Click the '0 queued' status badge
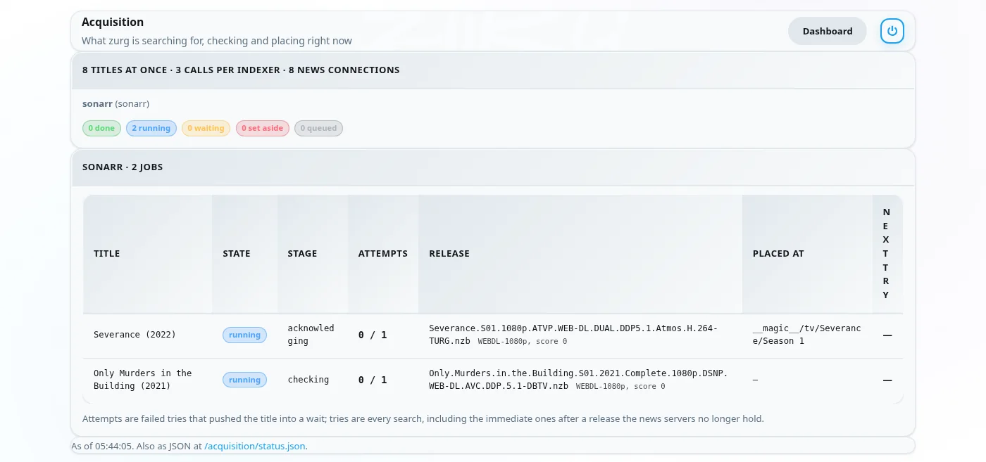 tap(318, 129)
